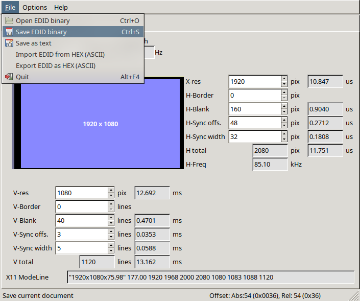Image resolution: width=360 pixels, height=301 pixels.
Task: Open the File menu
Action: pos(10,7)
